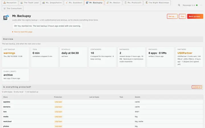Expand How to read this page
This screenshot has height=128, width=205.
(22, 32)
